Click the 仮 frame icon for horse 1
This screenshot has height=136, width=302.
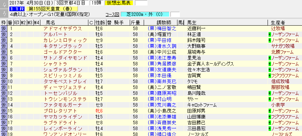[x=4, y=29]
